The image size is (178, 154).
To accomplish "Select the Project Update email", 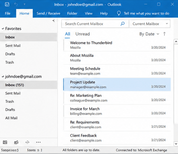I will point(117,85).
